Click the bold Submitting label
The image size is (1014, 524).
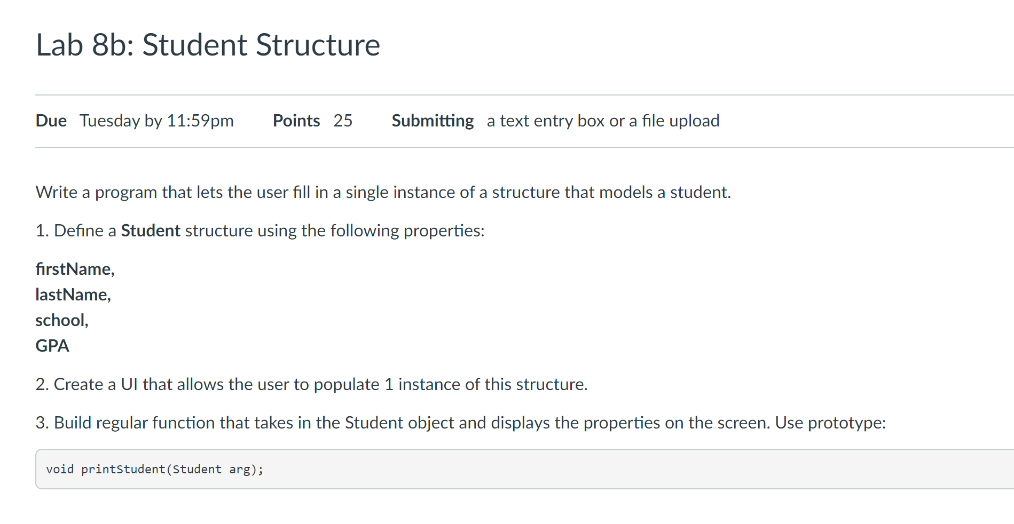click(433, 121)
